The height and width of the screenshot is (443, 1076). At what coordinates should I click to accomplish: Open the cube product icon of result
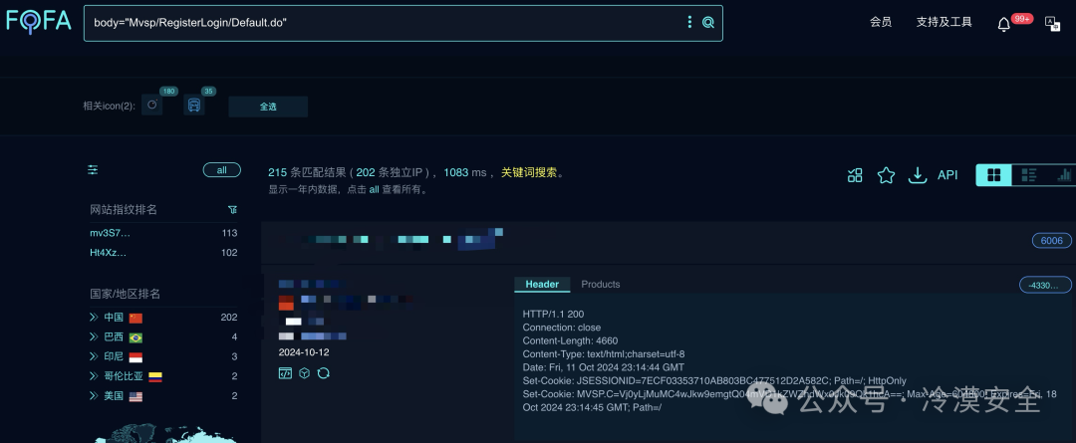pyautogui.click(x=305, y=373)
